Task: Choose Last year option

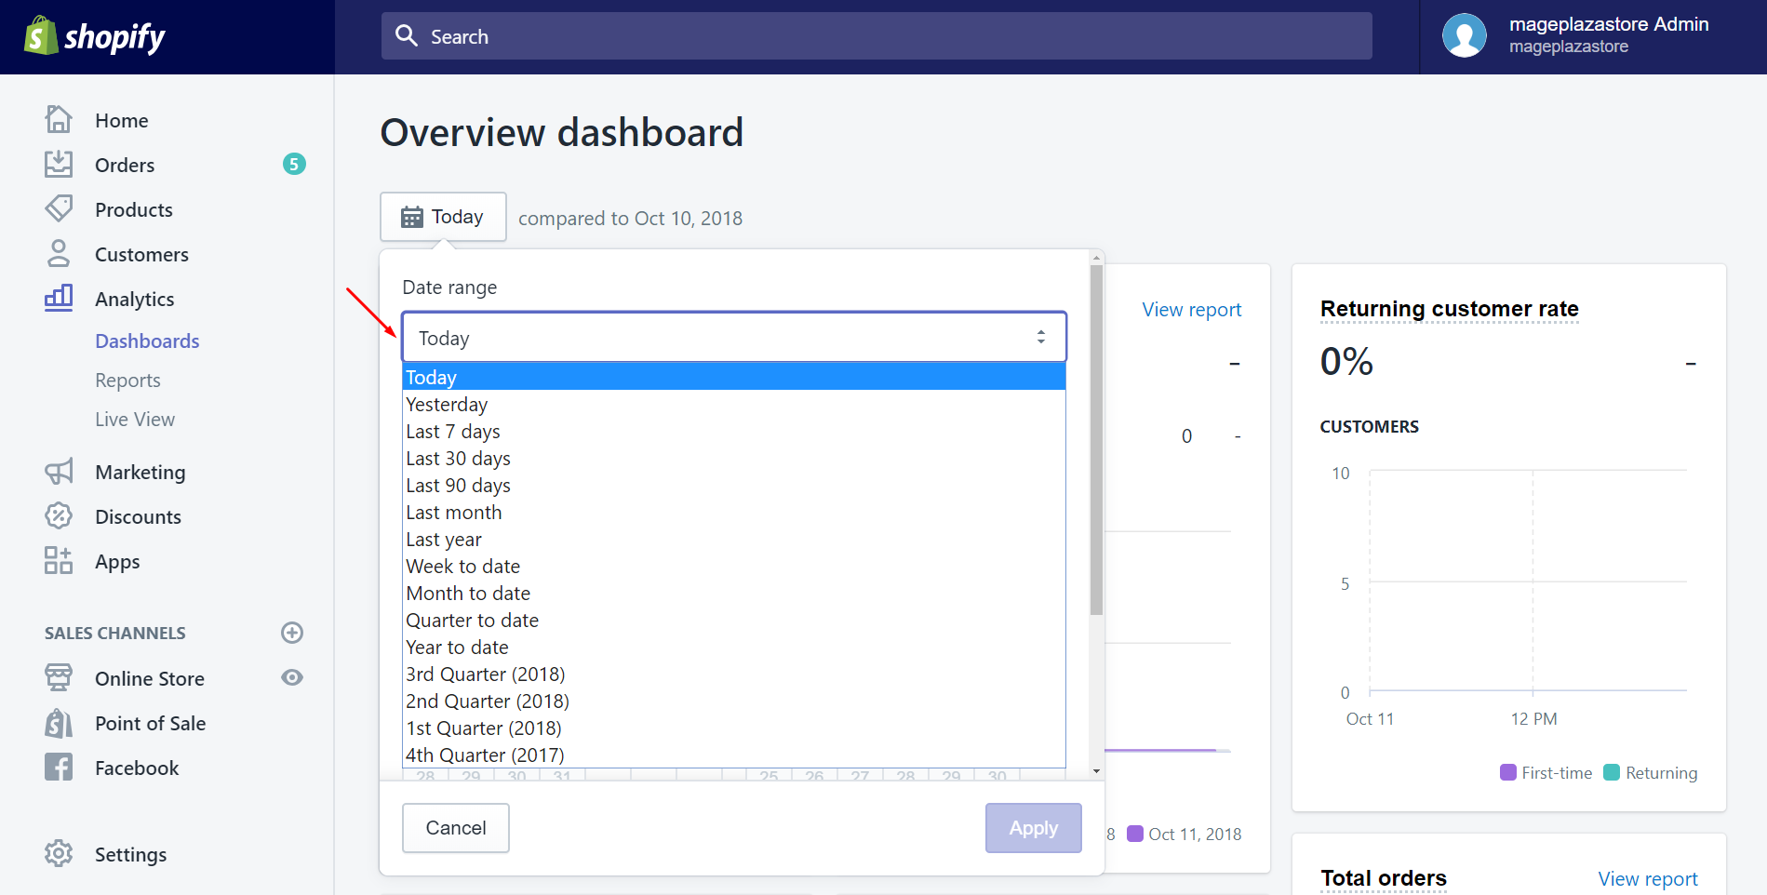Action: click(x=733, y=539)
